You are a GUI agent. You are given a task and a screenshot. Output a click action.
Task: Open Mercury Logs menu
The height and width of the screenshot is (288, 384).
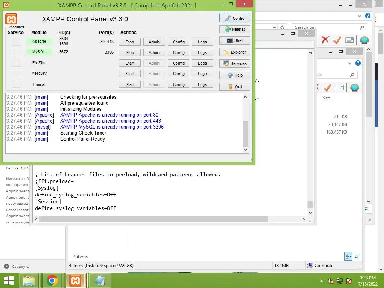pos(202,74)
